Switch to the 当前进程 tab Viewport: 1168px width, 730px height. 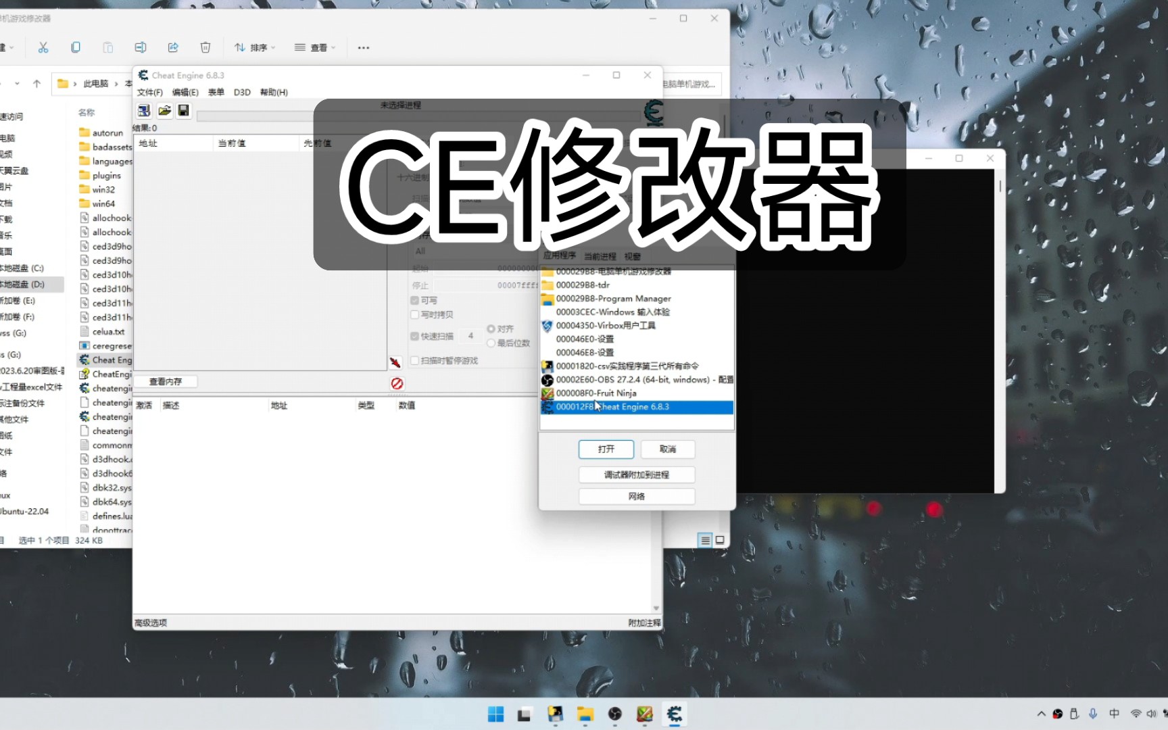click(601, 256)
